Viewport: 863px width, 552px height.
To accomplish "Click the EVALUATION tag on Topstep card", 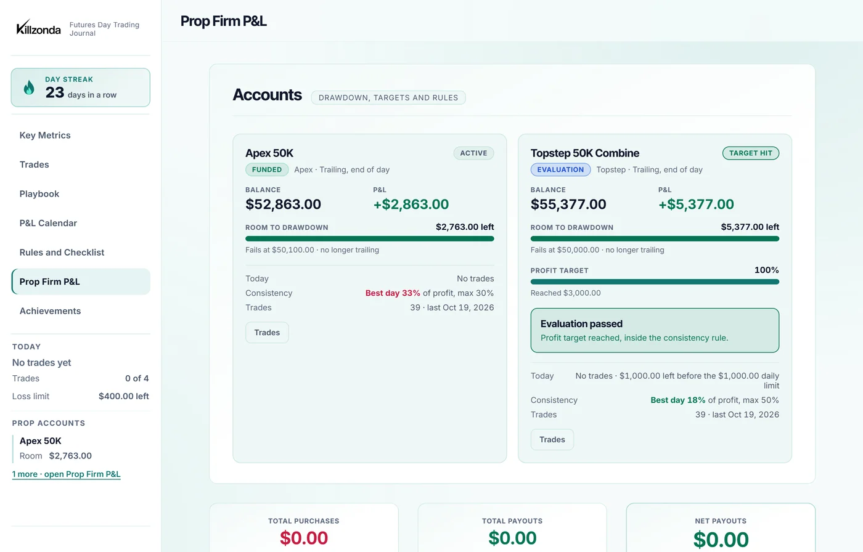I will click(560, 170).
